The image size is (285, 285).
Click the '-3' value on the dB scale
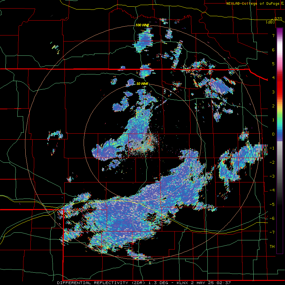click(272, 176)
